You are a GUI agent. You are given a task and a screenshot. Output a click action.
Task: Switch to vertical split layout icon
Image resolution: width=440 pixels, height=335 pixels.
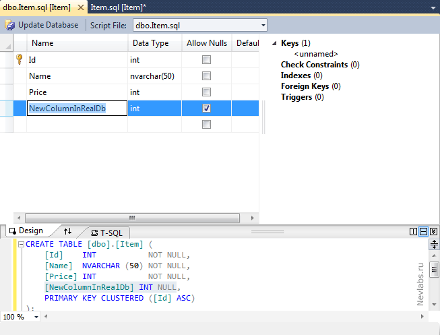413,231
